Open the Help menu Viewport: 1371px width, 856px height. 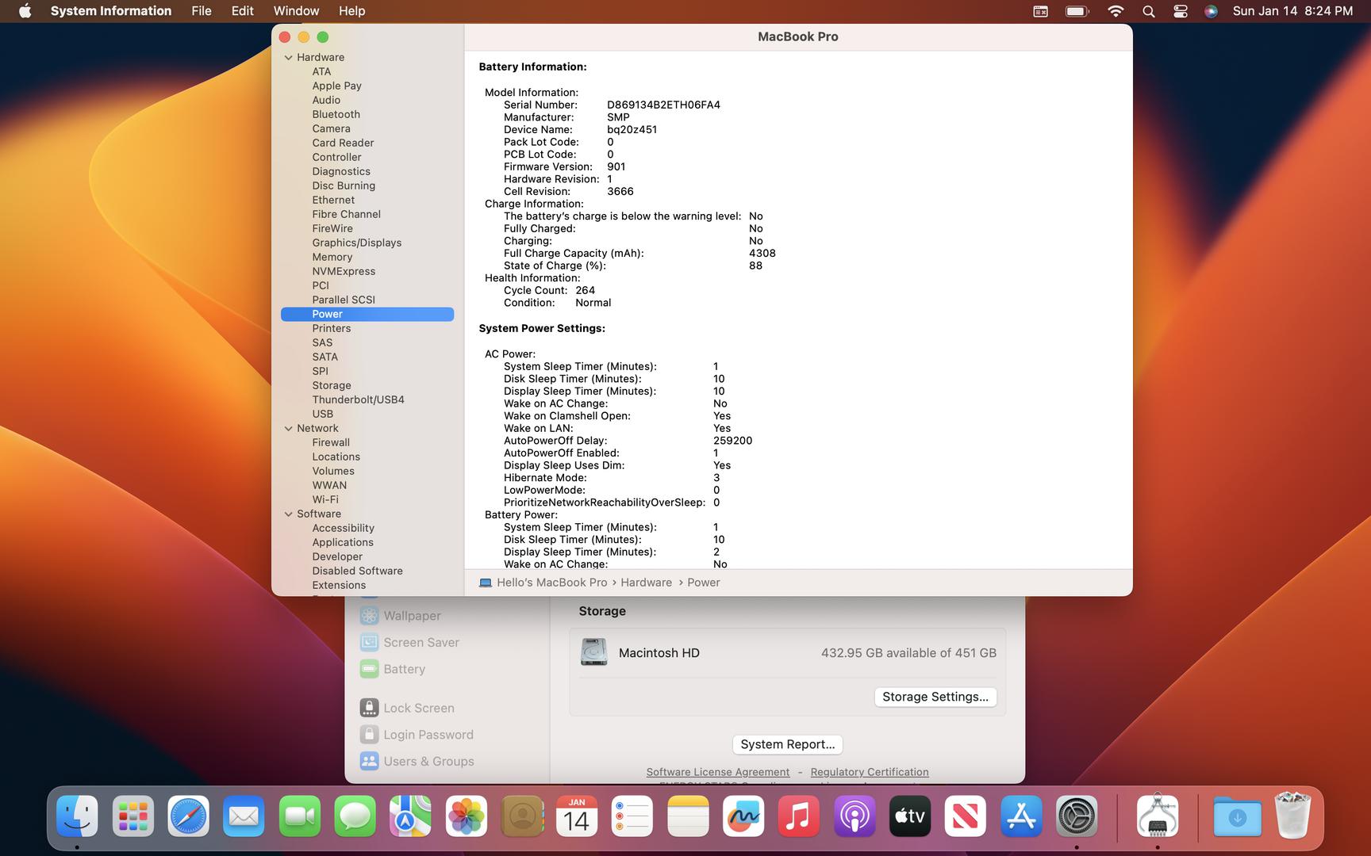[x=351, y=11]
